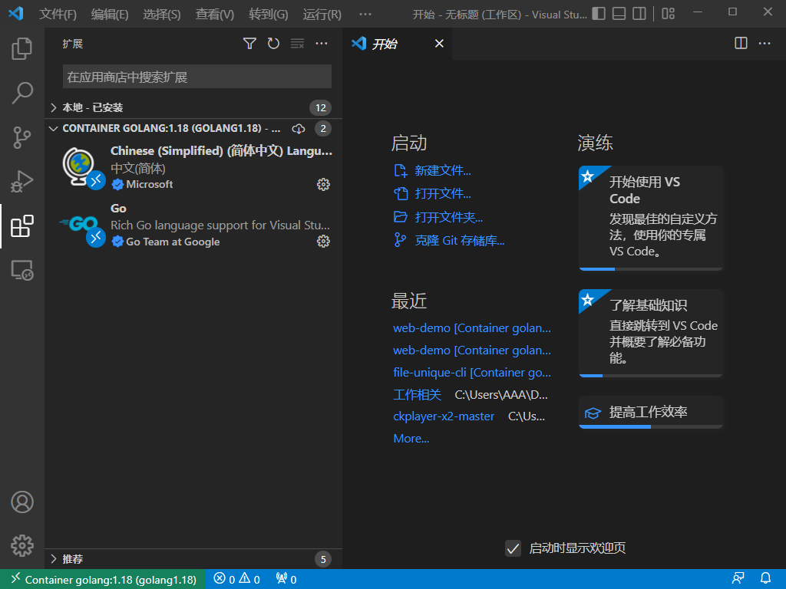Open the 运行(R) menu
Screen dimensions: 786x589
pyautogui.click(x=322, y=14)
